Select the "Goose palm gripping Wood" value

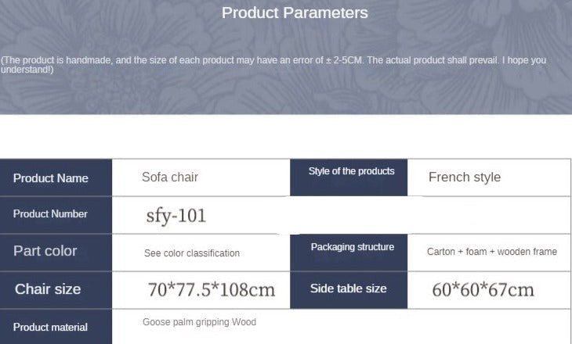[199, 322]
